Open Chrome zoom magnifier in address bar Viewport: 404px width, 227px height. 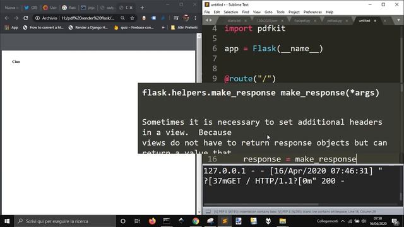[x=122, y=18]
